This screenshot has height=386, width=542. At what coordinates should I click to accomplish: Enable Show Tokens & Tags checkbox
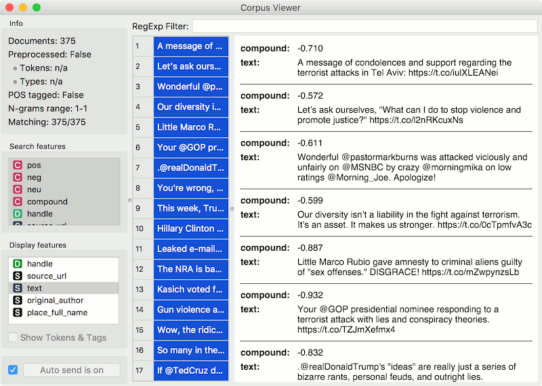pyautogui.click(x=13, y=337)
